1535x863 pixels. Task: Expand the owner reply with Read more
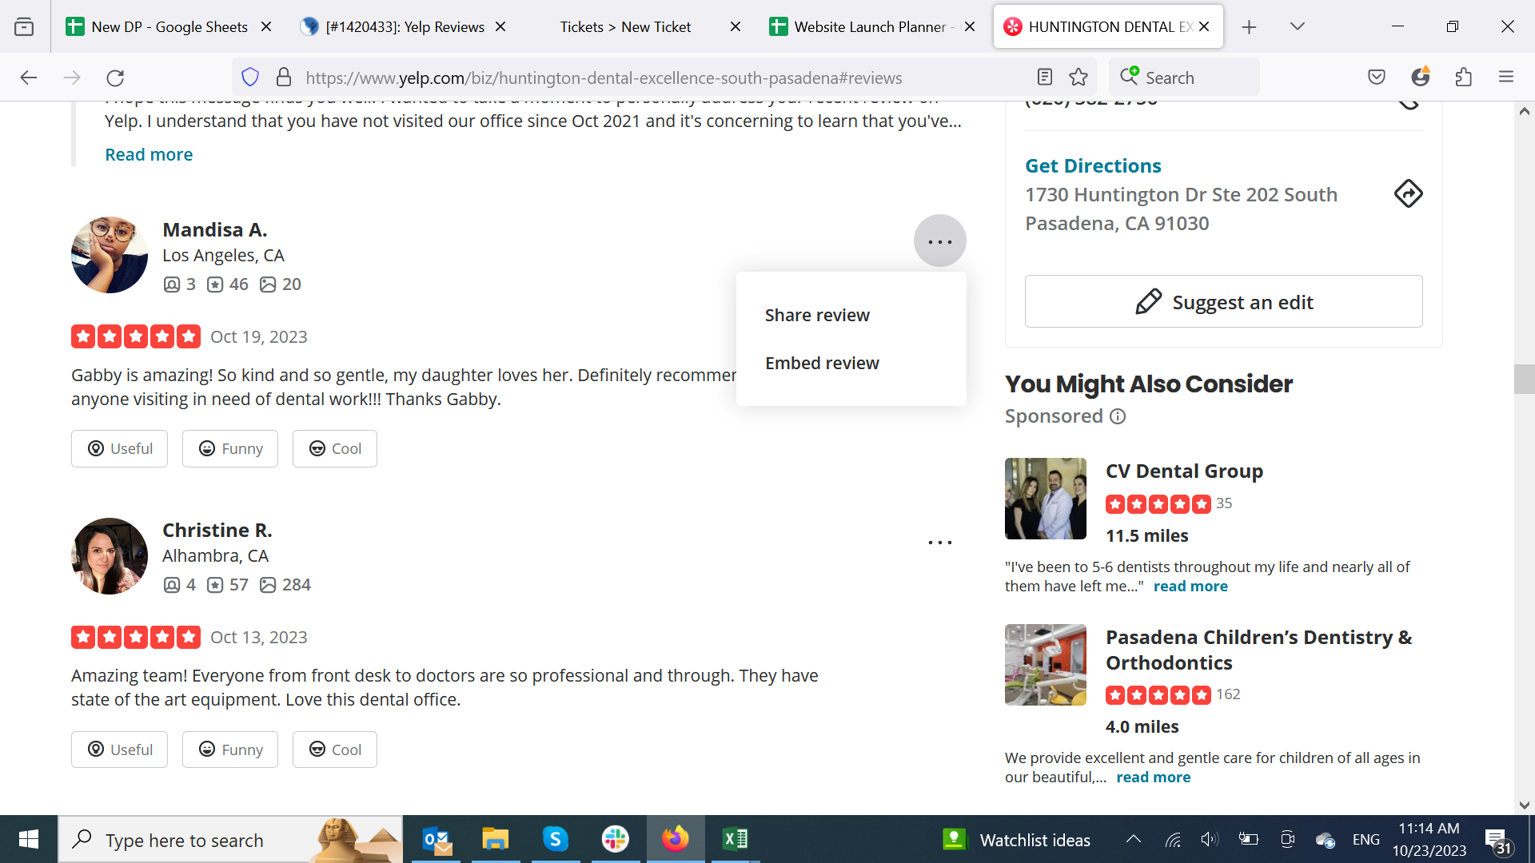(x=149, y=154)
